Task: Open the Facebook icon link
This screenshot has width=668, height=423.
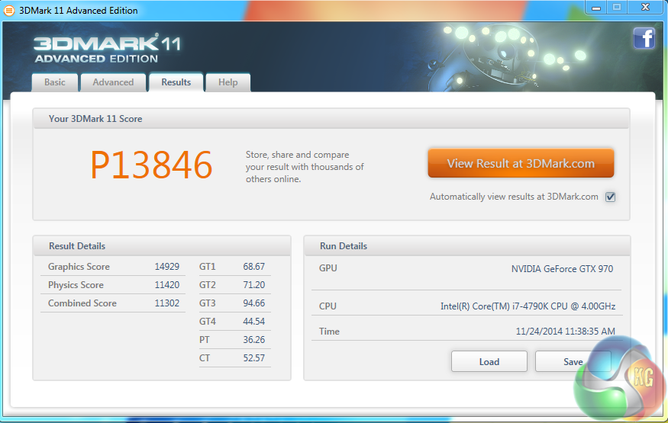Action: [x=644, y=38]
